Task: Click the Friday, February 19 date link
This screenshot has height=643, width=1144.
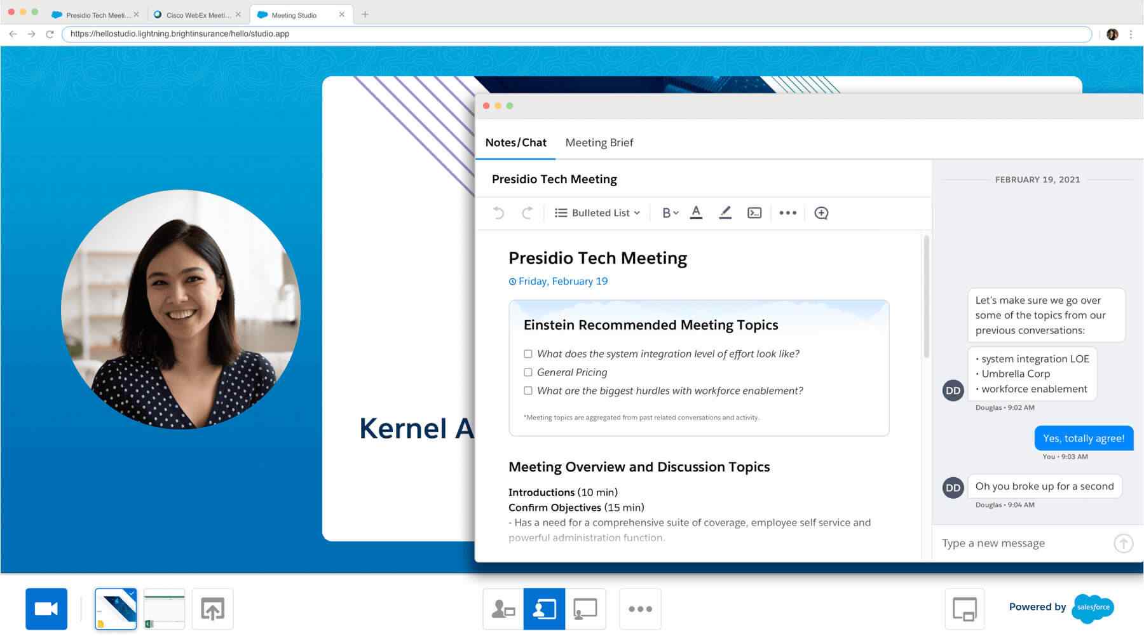Action: (x=558, y=281)
